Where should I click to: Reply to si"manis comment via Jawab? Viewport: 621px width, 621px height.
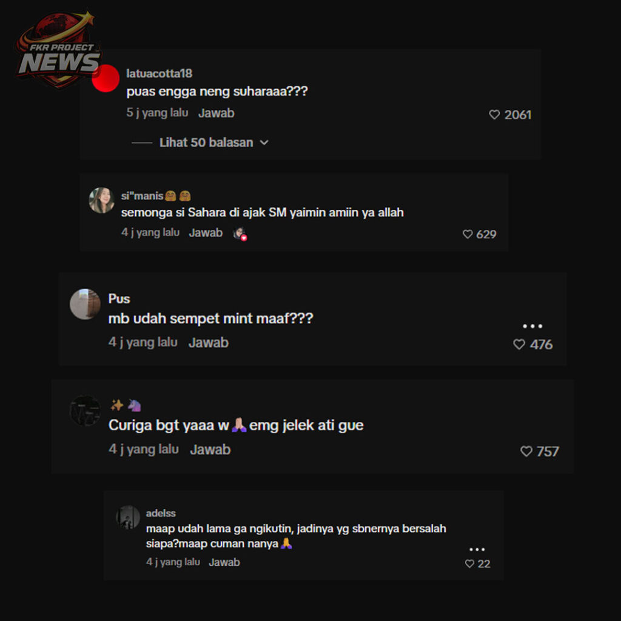(206, 233)
